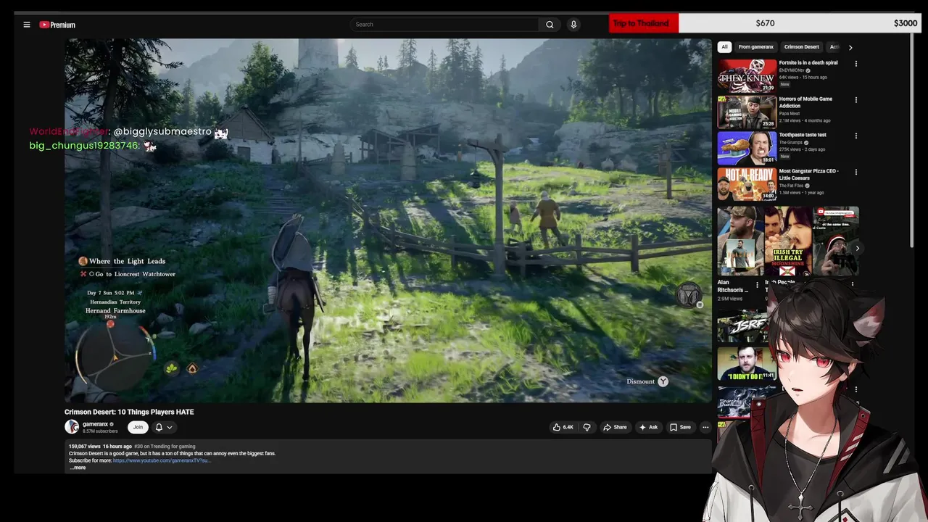Open gameranx channel avatar
The image size is (928, 522).
(x=72, y=427)
